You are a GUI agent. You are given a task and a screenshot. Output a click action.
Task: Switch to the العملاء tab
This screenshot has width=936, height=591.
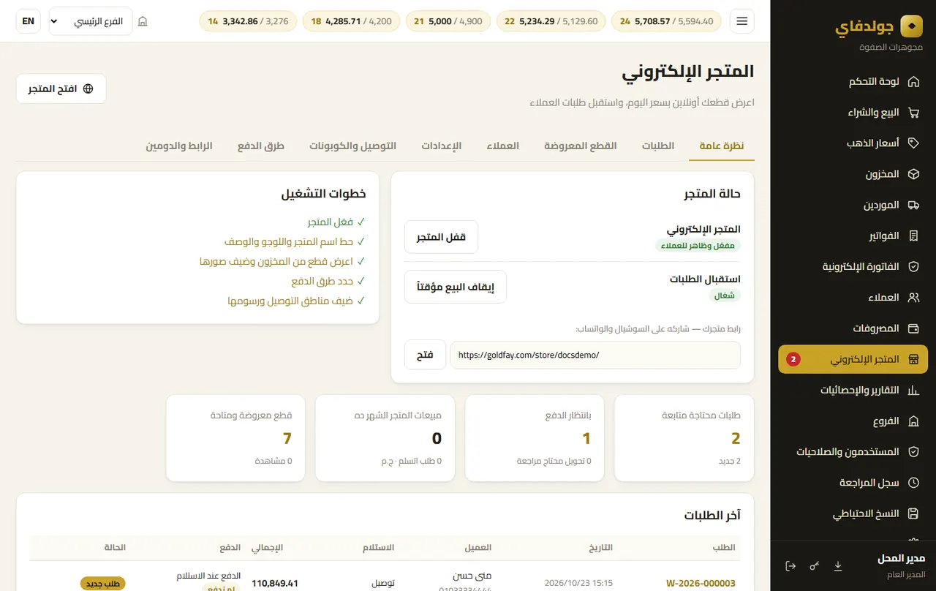click(x=503, y=146)
